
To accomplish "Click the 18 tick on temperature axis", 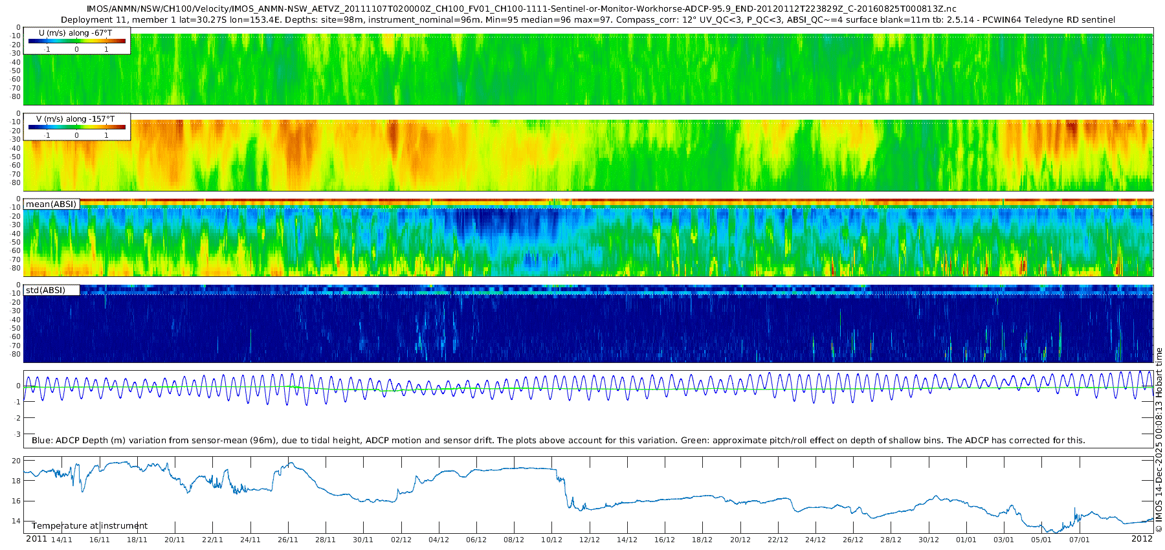I will [16, 481].
